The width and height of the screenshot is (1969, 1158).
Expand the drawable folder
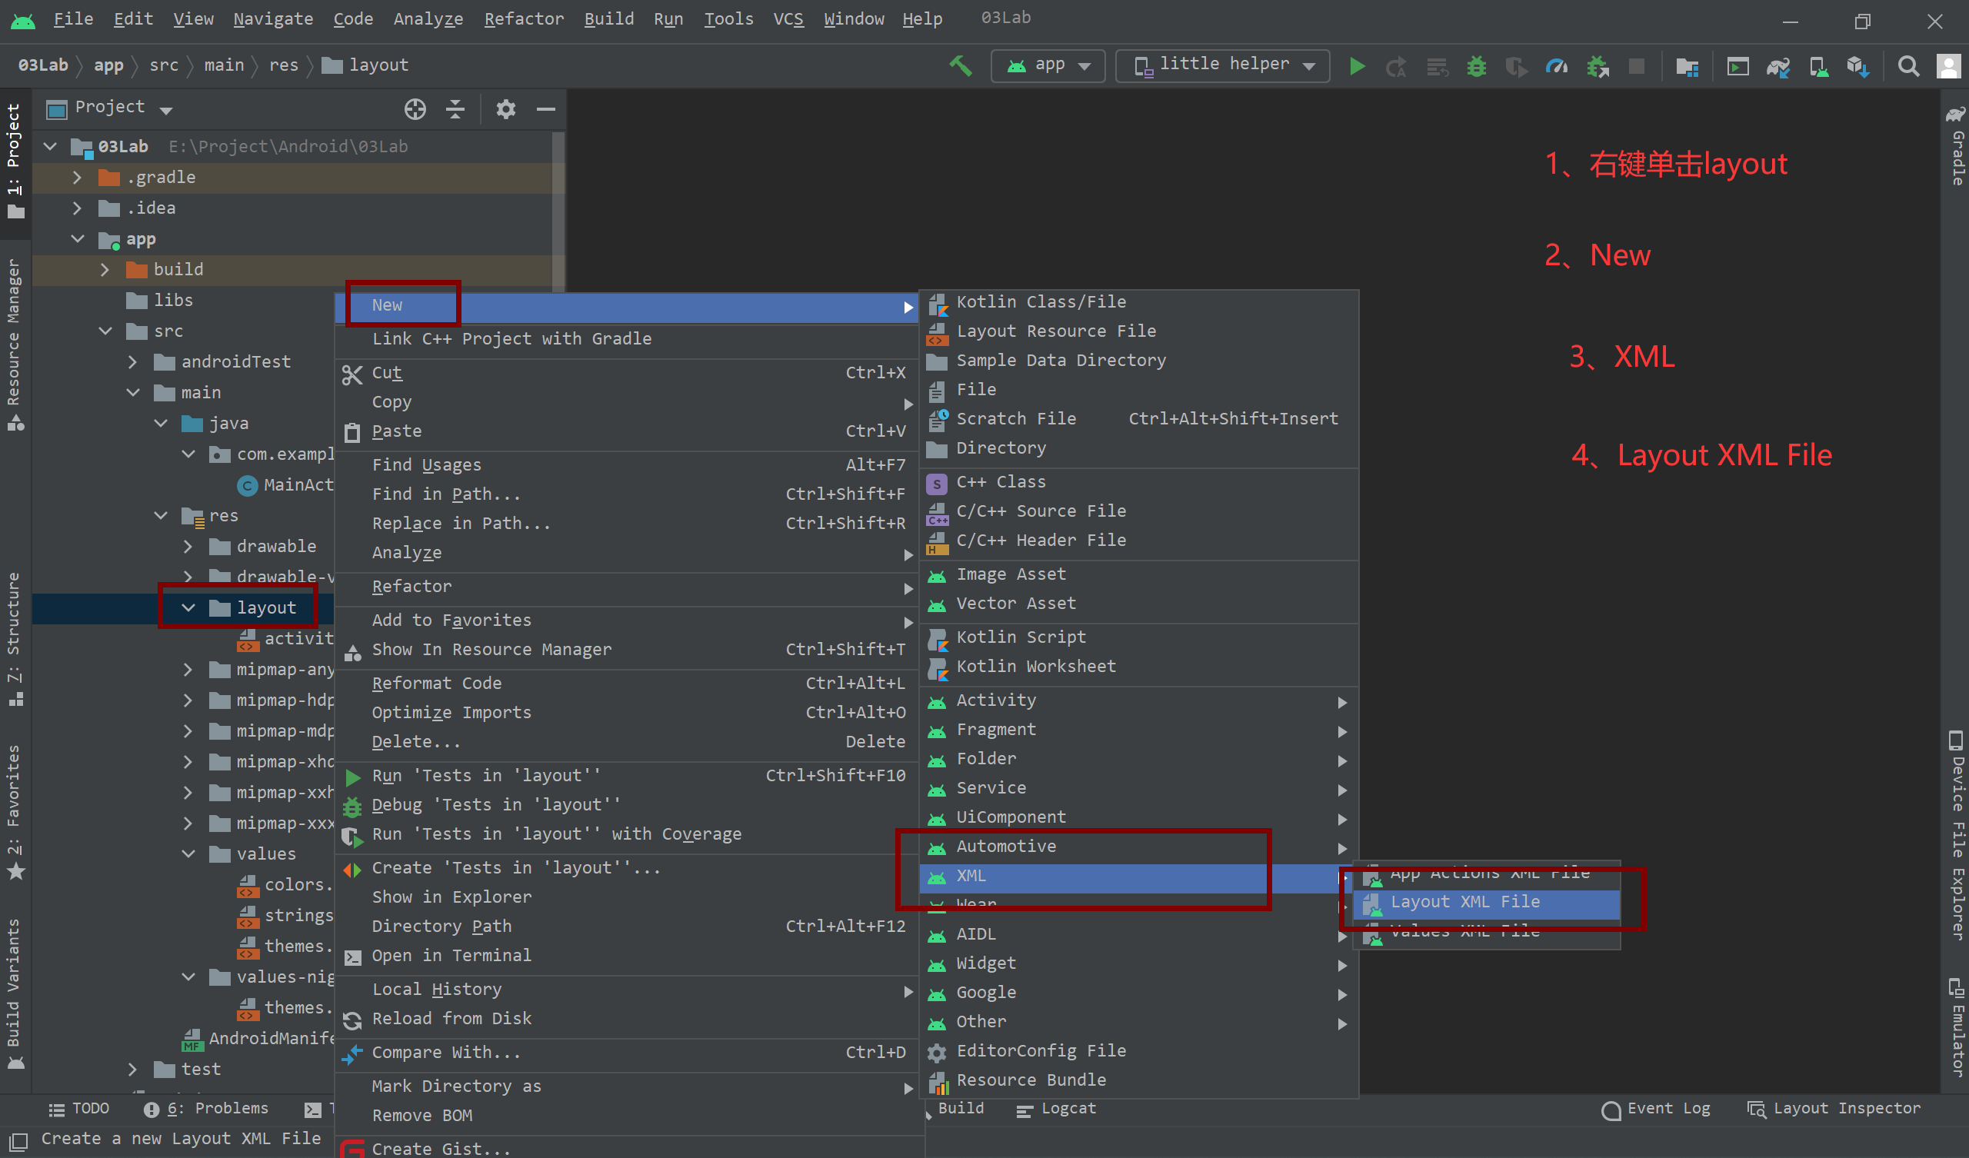188,546
